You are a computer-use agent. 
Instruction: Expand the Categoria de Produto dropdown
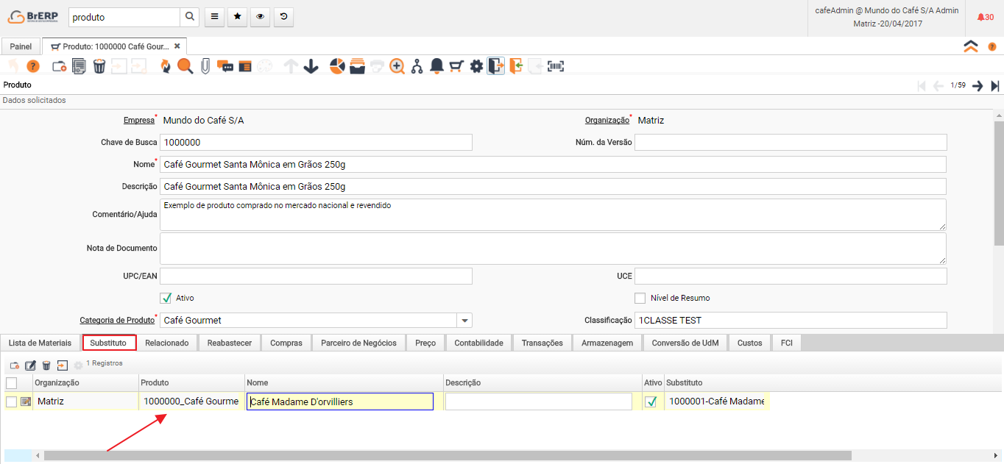click(464, 321)
